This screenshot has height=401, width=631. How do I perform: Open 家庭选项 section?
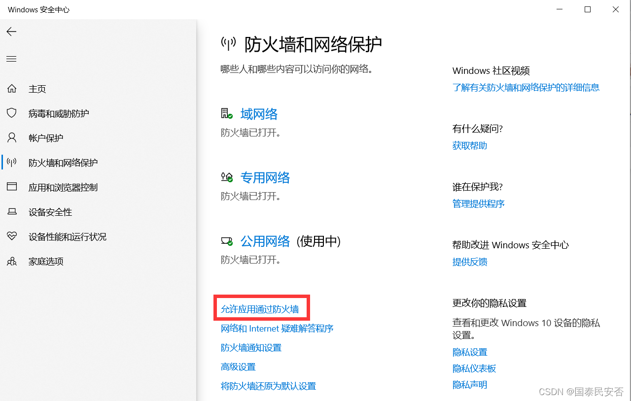pyautogui.click(x=46, y=261)
